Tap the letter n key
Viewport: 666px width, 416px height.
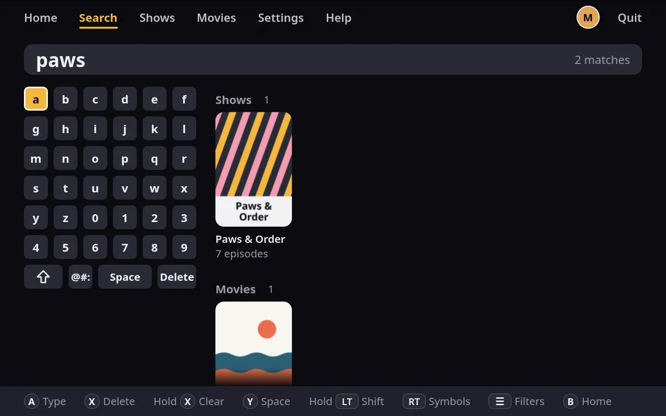click(66, 158)
